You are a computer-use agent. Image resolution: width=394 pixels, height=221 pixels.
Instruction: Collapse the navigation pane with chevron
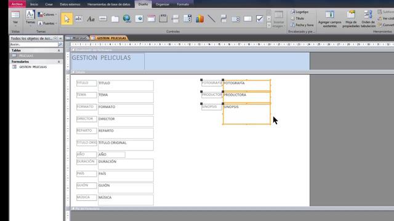tap(60, 38)
